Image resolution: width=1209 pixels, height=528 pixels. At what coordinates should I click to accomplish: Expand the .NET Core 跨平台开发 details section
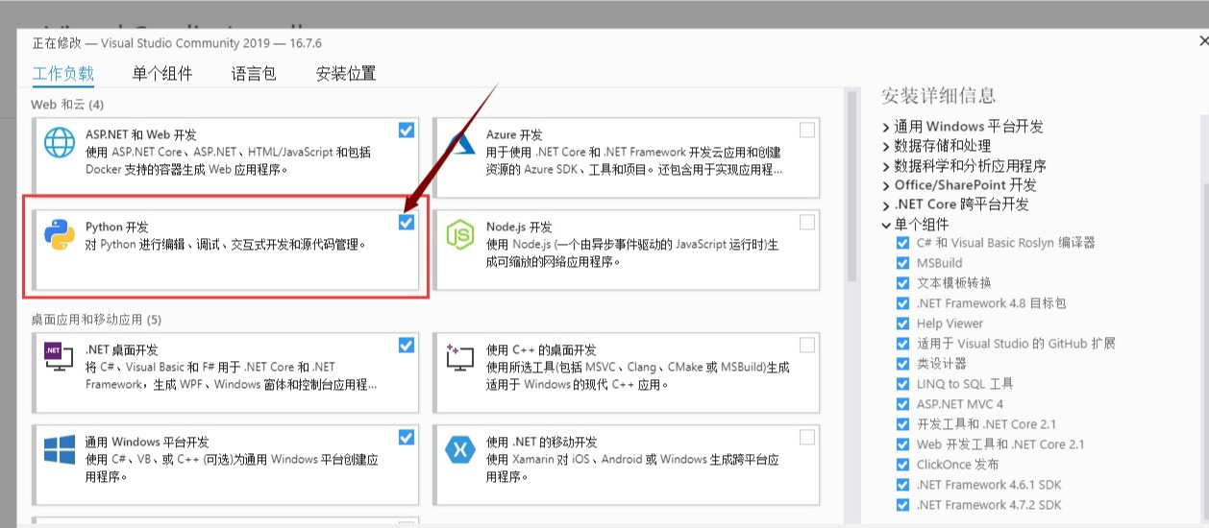pyautogui.click(x=886, y=204)
